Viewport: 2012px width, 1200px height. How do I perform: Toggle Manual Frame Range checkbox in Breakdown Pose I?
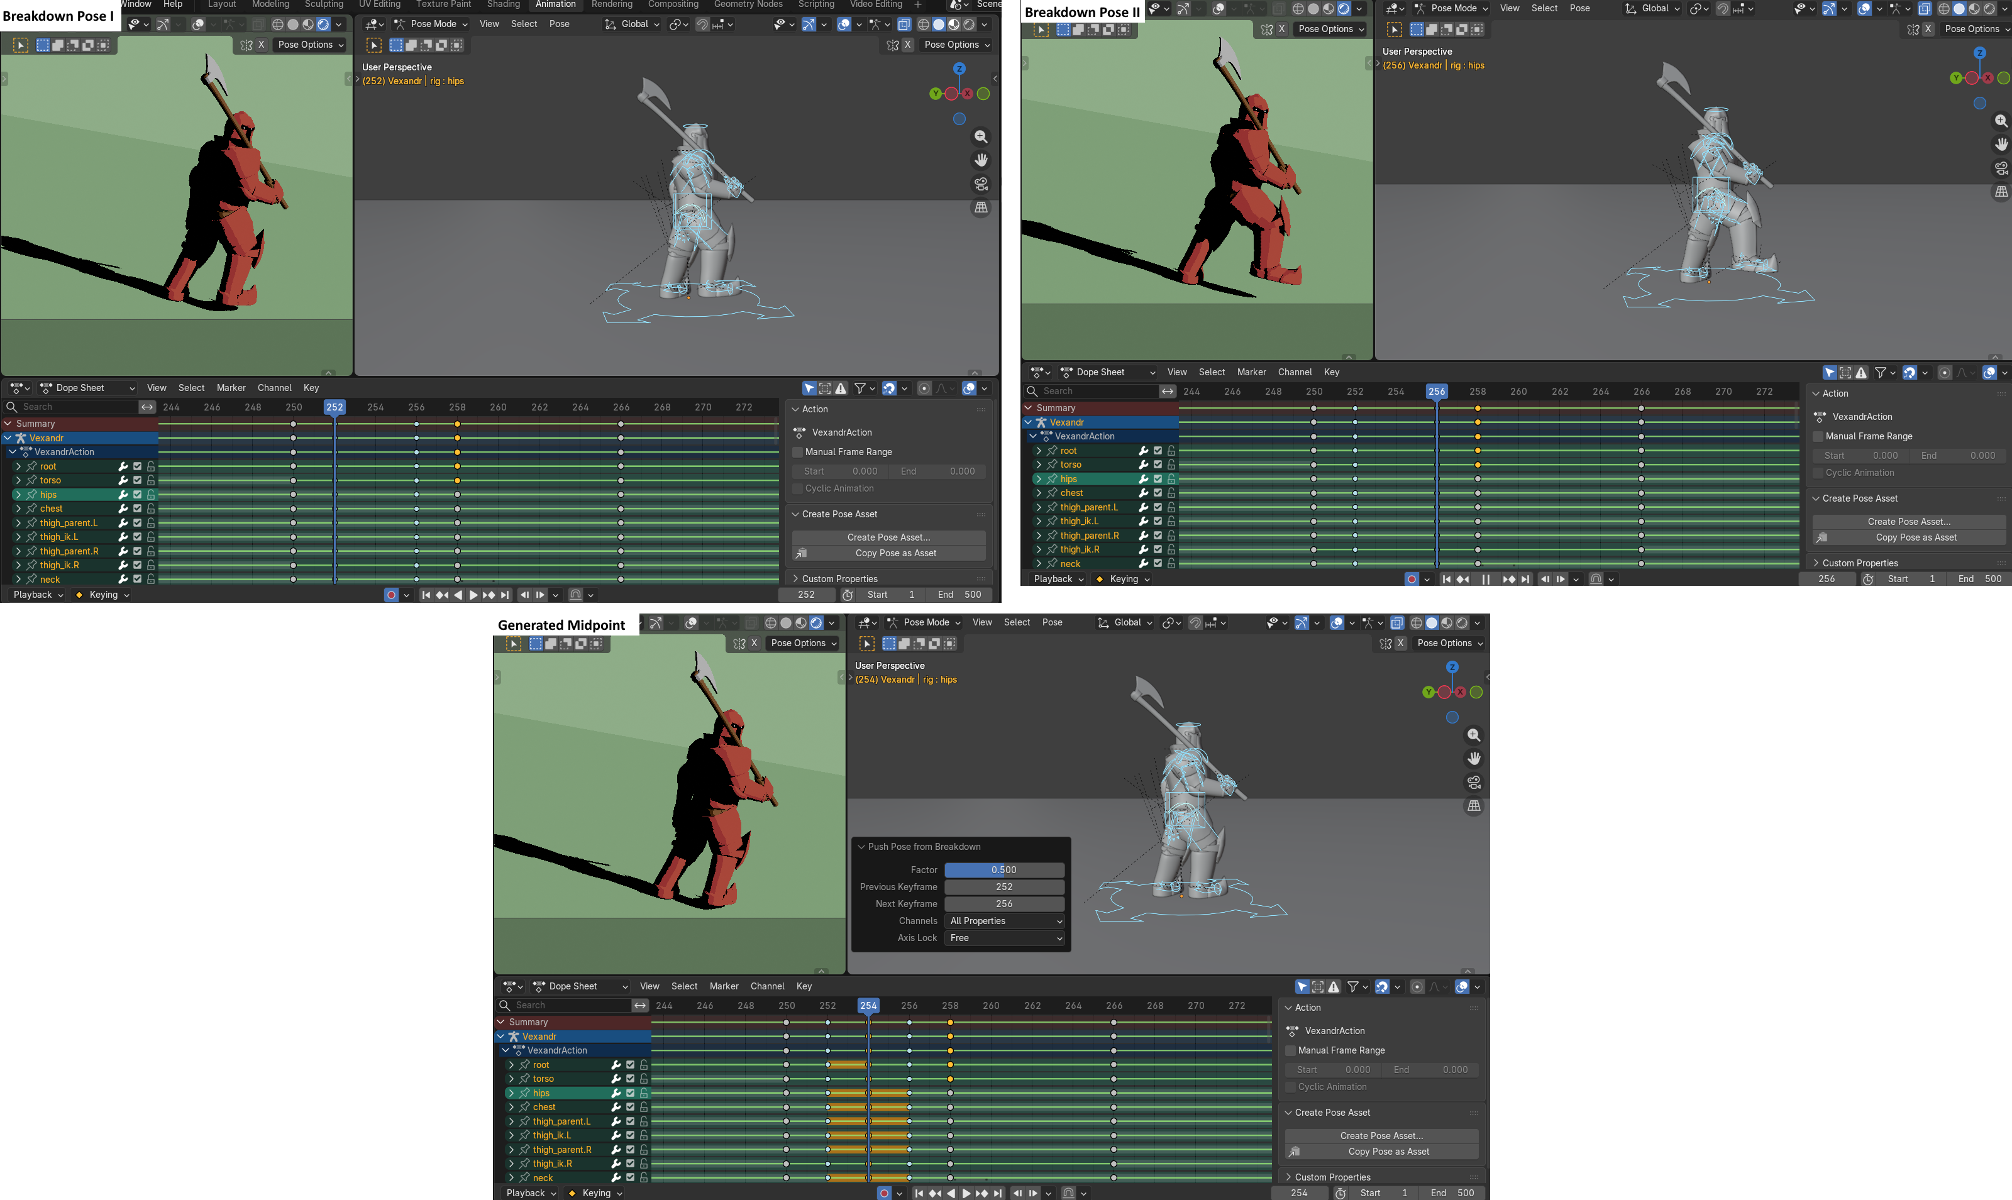point(797,452)
